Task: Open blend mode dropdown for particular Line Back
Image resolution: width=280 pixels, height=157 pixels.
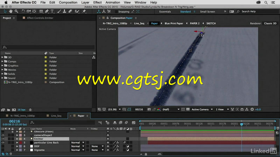Action: pyautogui.click(x=77, y=142)
